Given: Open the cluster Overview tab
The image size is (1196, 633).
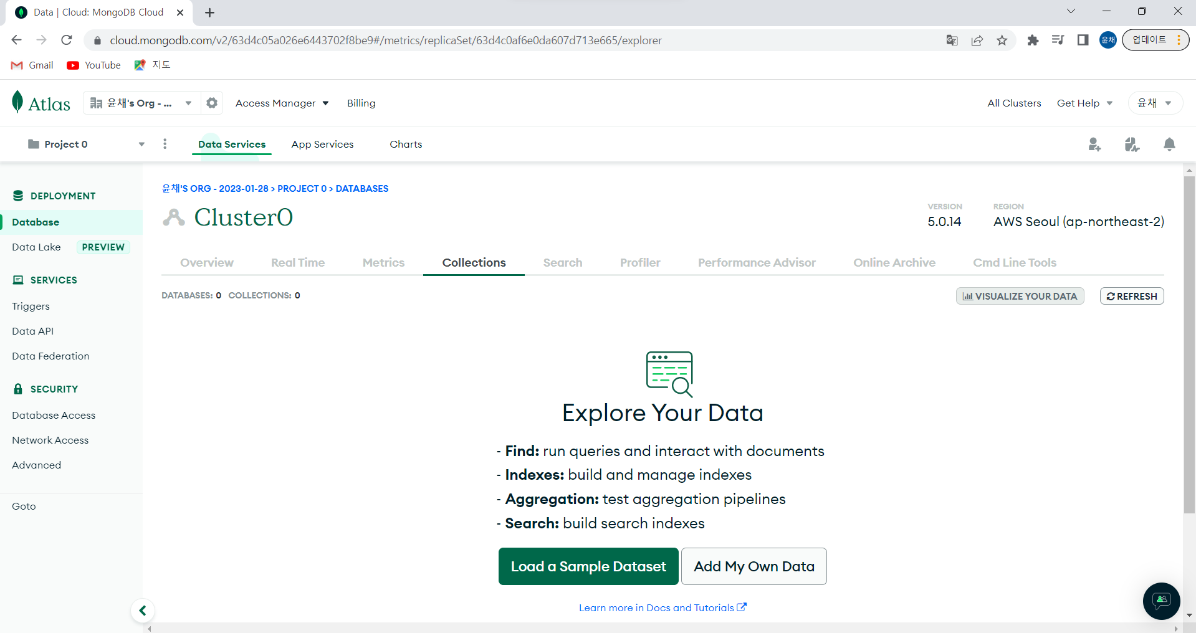Looking at the screenshot, I should 207,263.
